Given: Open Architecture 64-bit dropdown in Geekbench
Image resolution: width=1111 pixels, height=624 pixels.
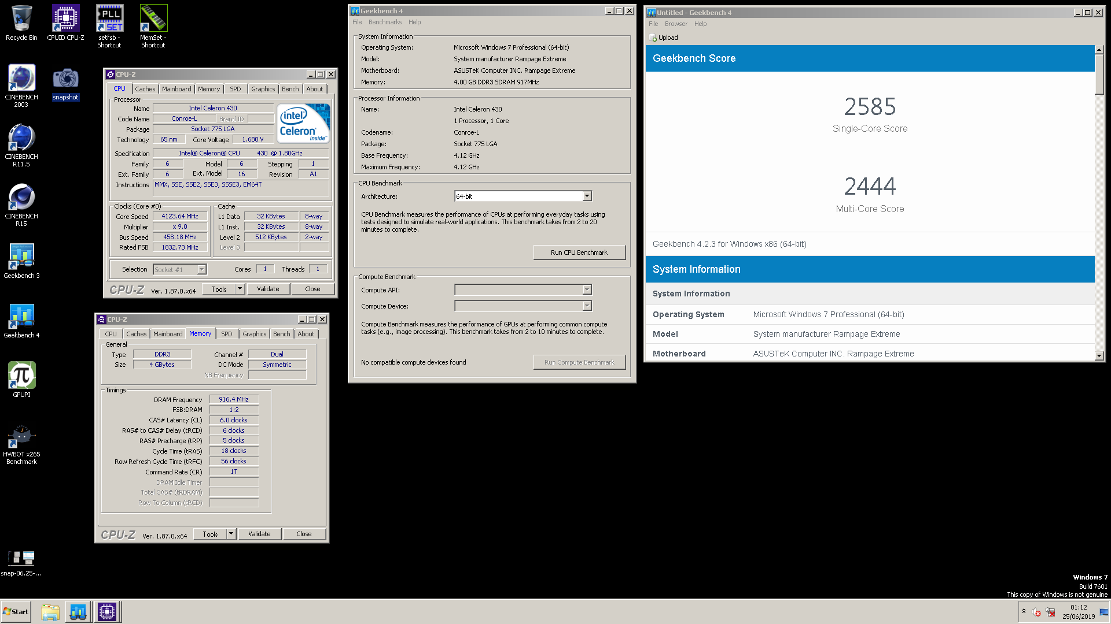Looking at the screenshot, I should click(x=587, y=196).
